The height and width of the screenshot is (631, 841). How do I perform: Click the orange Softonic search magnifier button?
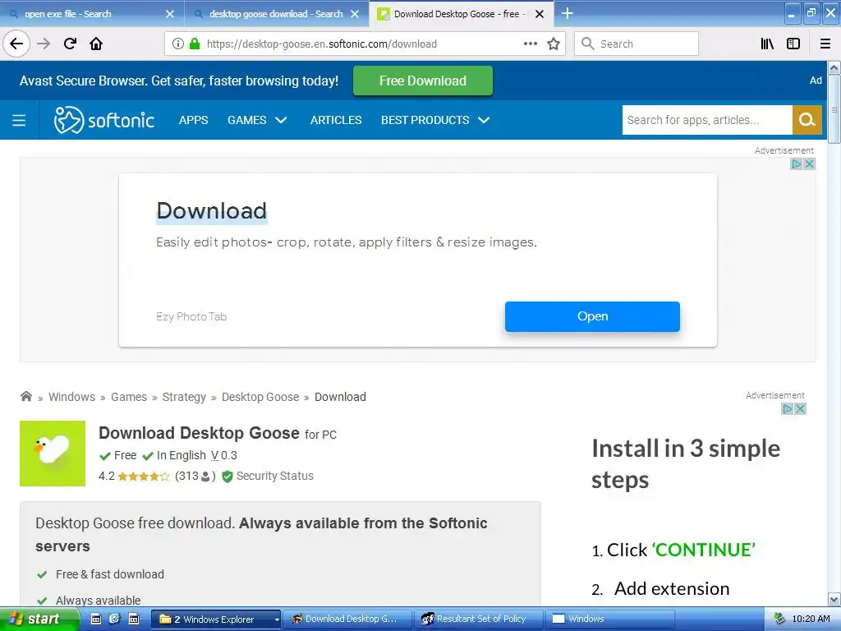807,120
